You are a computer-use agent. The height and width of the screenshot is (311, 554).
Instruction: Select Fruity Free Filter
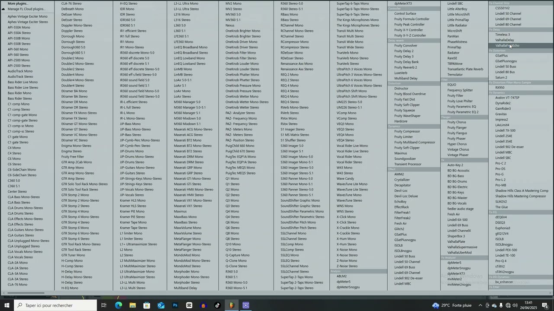[73, 157]
